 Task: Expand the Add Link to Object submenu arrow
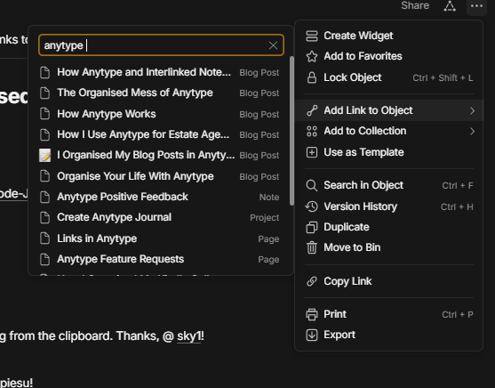[x=472, y=110]
